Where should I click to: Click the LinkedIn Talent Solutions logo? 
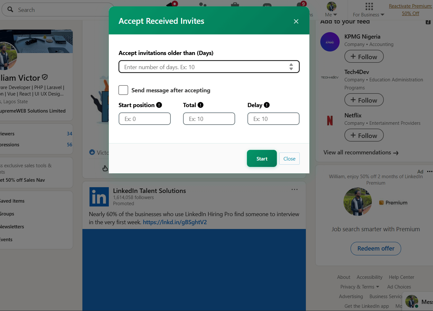(99, 197)
